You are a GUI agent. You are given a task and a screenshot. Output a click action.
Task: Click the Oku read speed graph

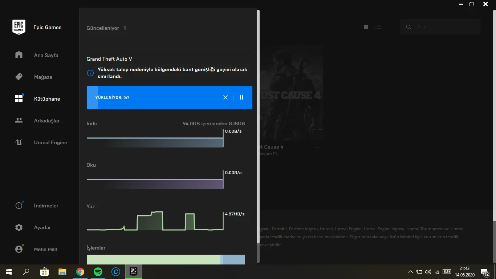coord(155,179)
